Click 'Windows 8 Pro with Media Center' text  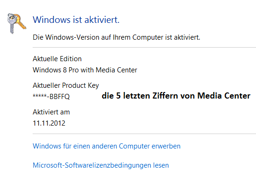[85, 70]
